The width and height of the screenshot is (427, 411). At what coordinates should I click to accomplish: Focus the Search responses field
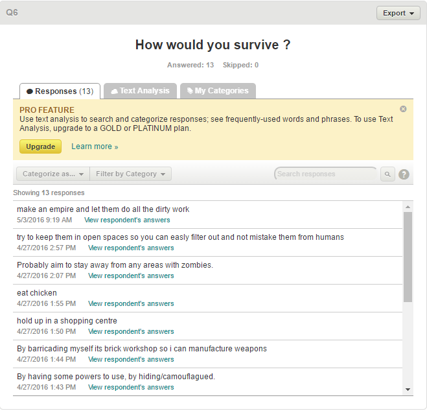[325, 174]
